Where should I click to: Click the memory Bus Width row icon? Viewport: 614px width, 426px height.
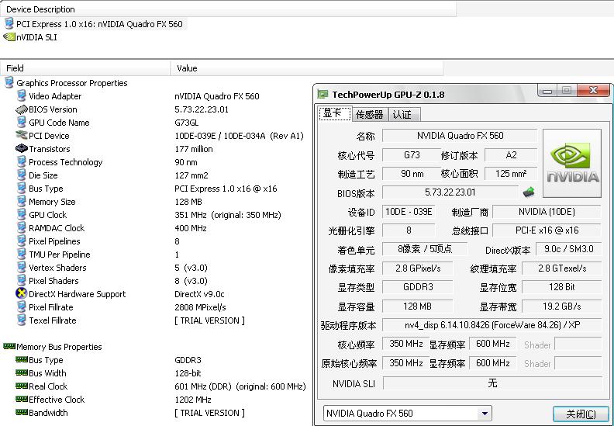pos(22,372)
